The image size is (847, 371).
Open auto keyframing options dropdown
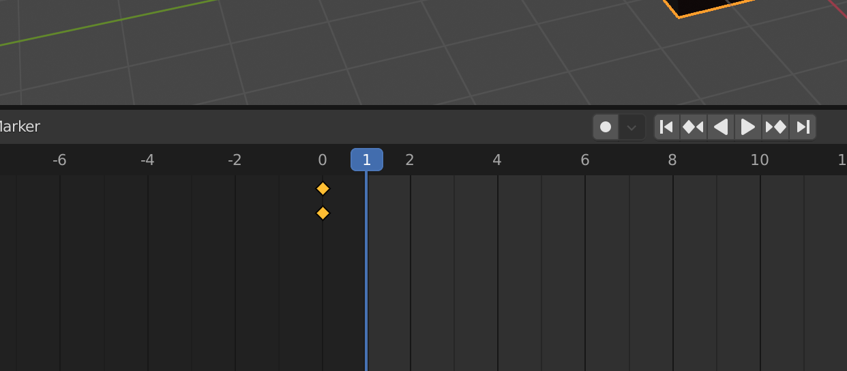pyautogui.click(x=632, y=127)
